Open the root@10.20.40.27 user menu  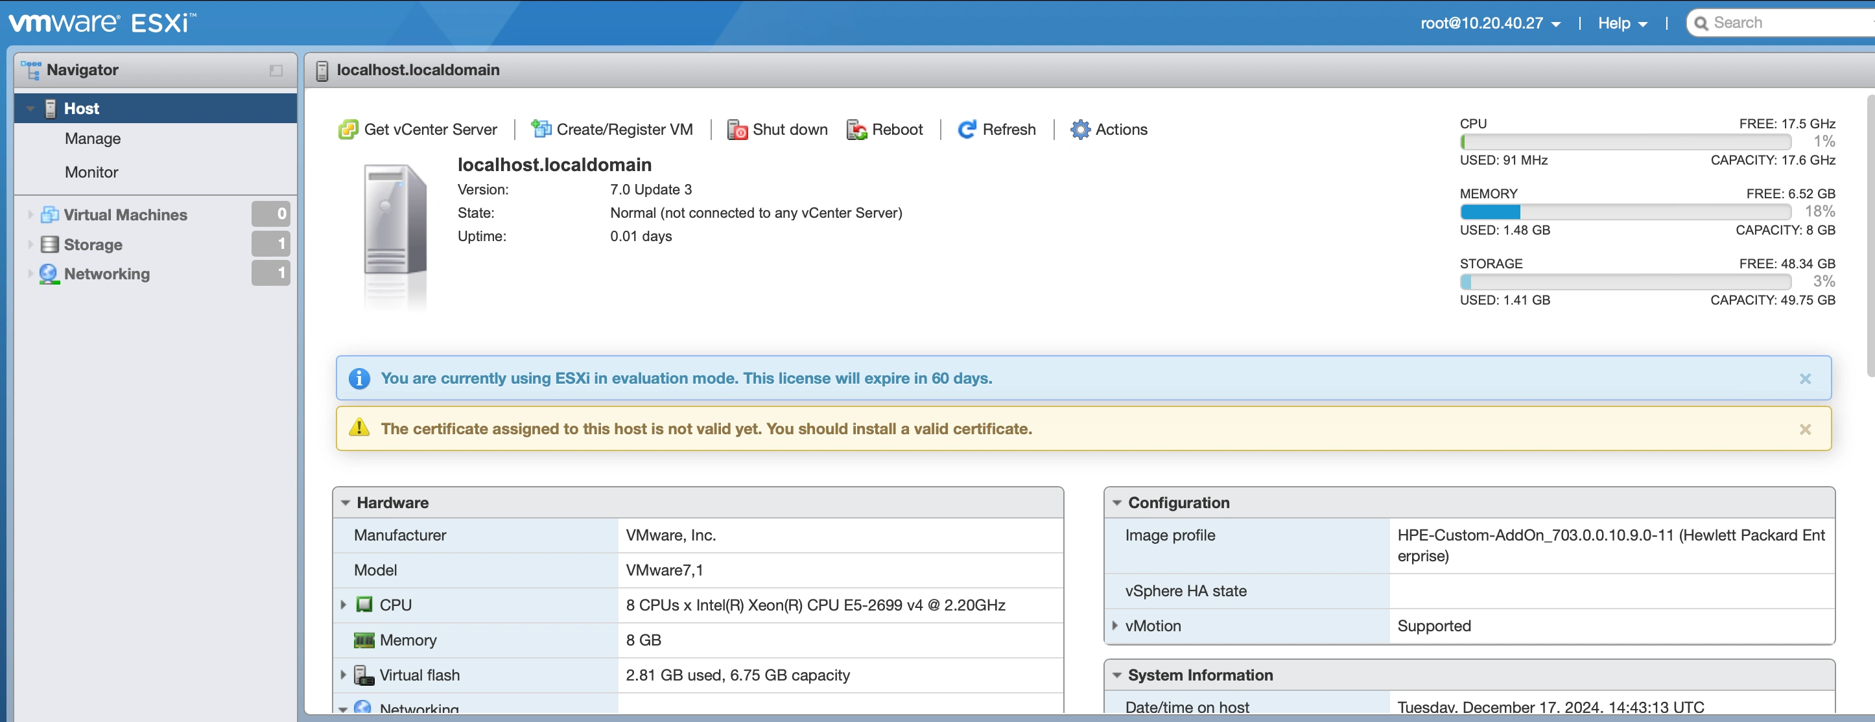point(1490,23)
